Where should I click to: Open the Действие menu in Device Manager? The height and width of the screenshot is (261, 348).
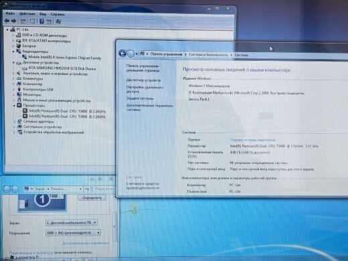(27, 14)
